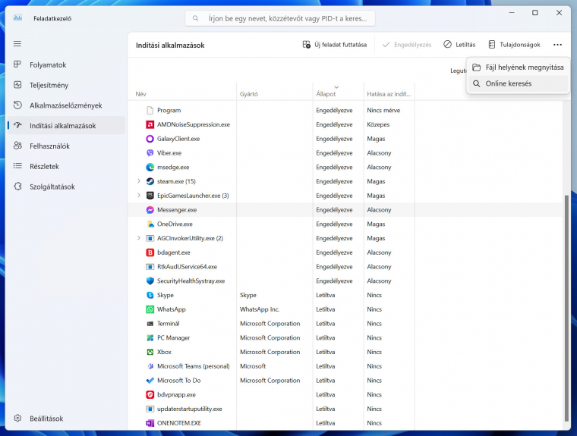Click the Részletek list icon
The height and width of the screenshot is (436, 577).
[17, 166]
